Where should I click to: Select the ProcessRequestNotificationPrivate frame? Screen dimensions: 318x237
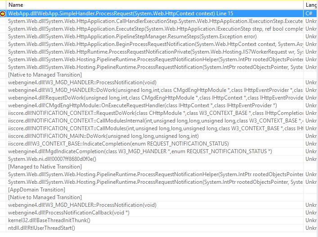pyautogui.click(x=135, y=52)
